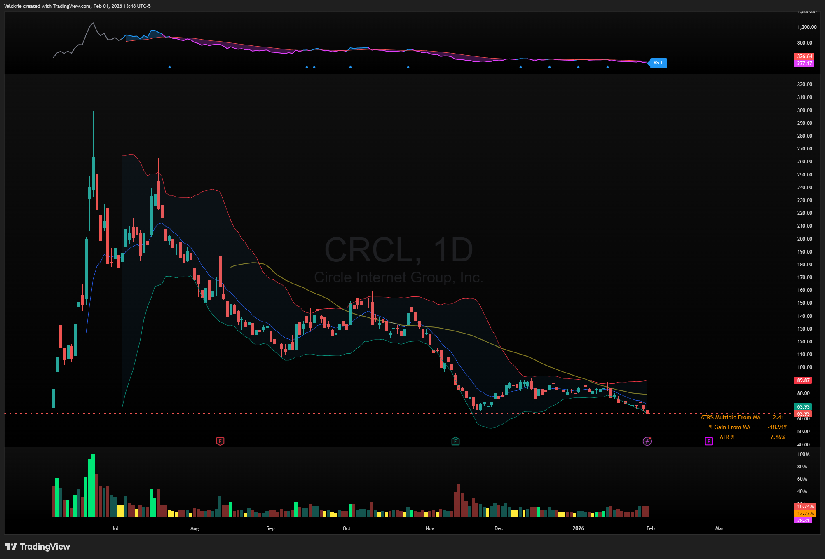Click the 2026 label on time axis
Screen dimensions: 825x559
coord(578,528)
